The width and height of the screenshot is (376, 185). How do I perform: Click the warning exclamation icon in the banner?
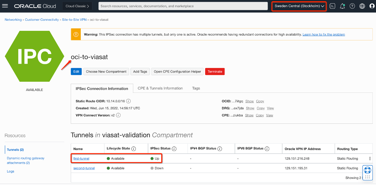76,34
